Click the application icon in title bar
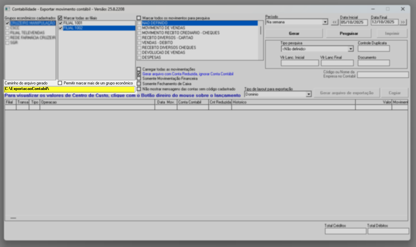Viewport: 416px width, 247px height. click(x=7, y=9)
